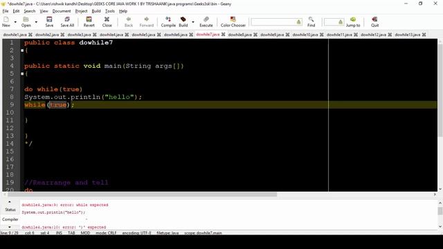Viewport: 443px width, 249px height.
Task: Click 'filetype: Java' in the status bar
Action: (x=168, y=233)
